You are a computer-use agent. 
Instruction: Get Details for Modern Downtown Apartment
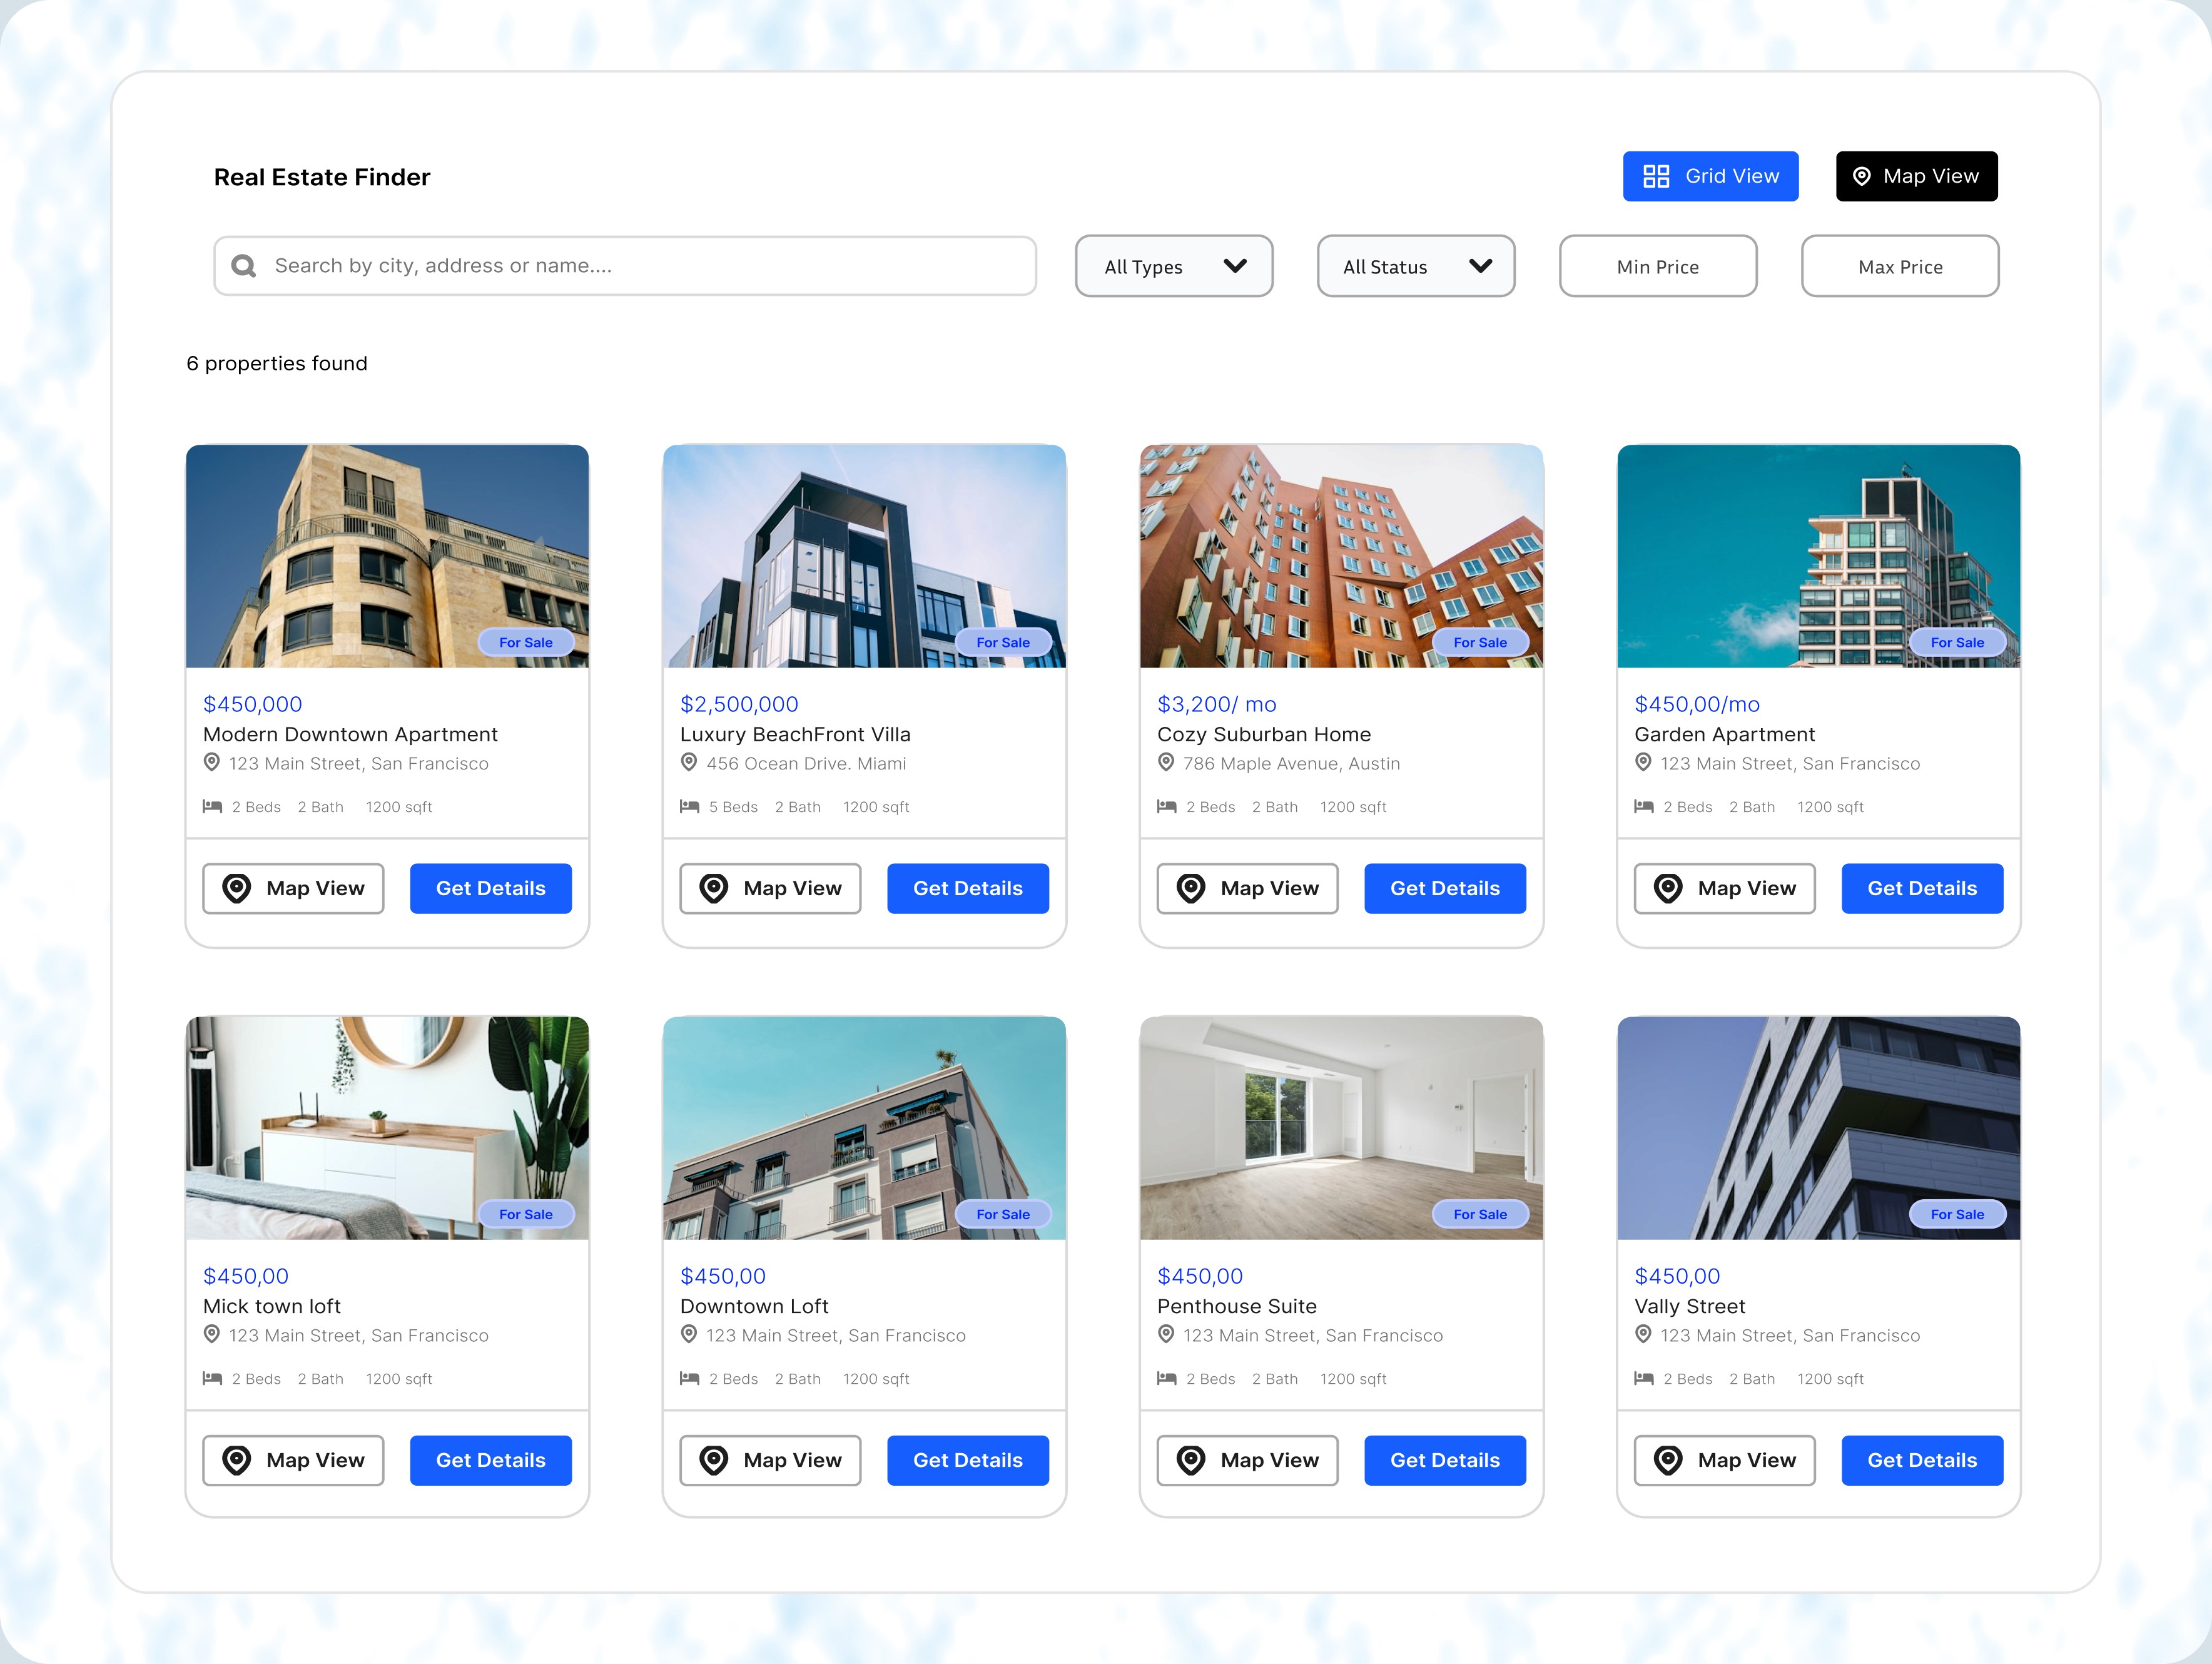click(490, 888)
